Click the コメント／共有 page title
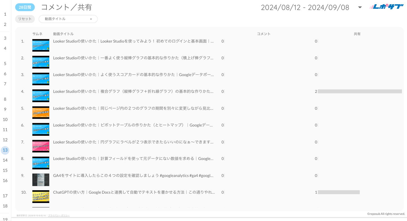Screen dimensions: 407x221 coord(66,7)
